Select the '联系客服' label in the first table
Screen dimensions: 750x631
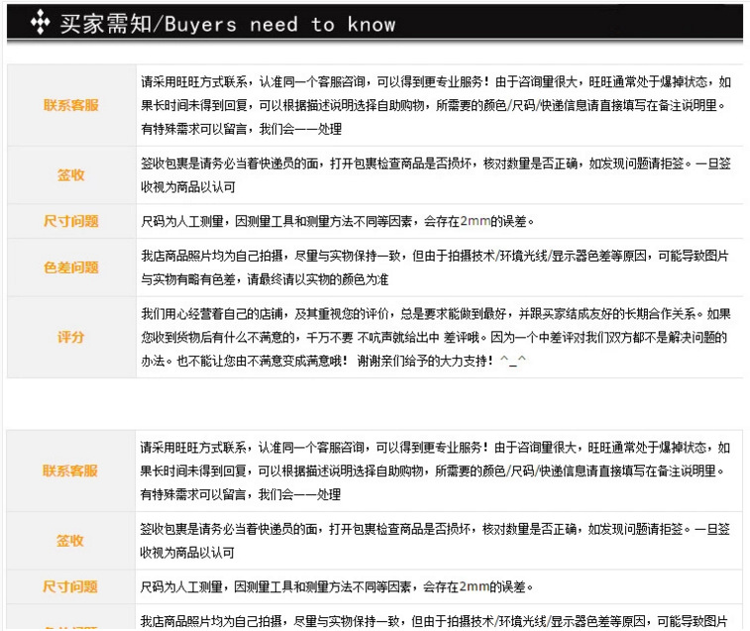tap(70, 105)
